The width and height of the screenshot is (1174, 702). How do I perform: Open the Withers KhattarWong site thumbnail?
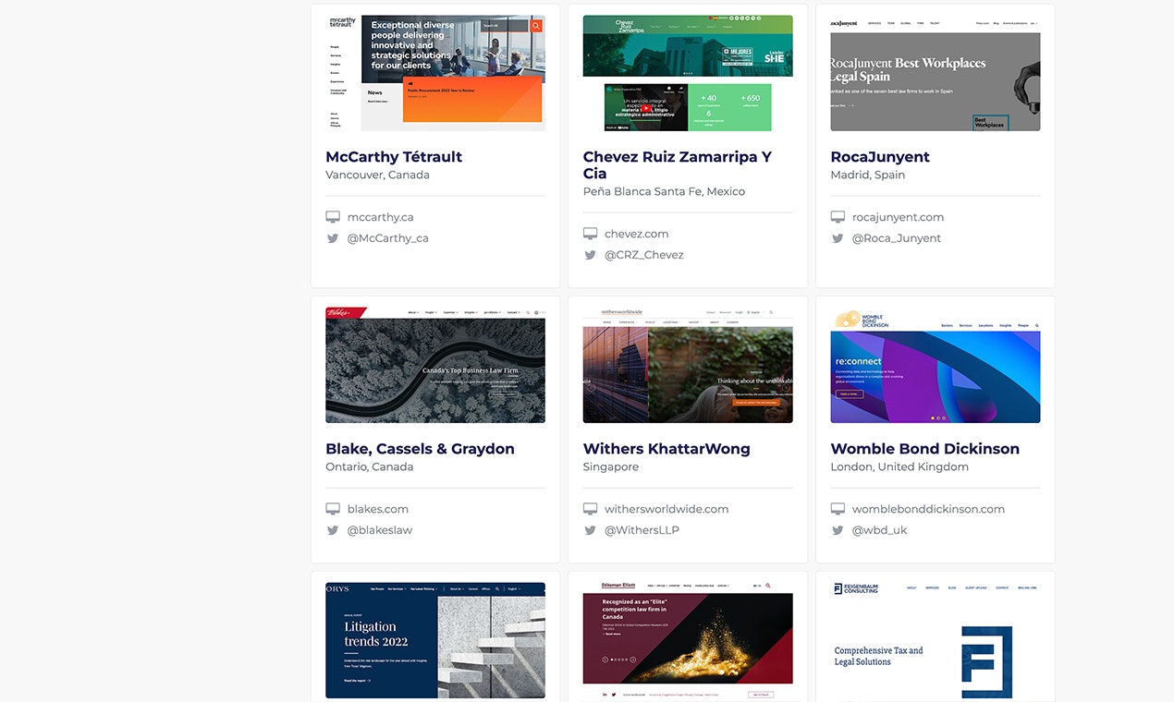688,365
